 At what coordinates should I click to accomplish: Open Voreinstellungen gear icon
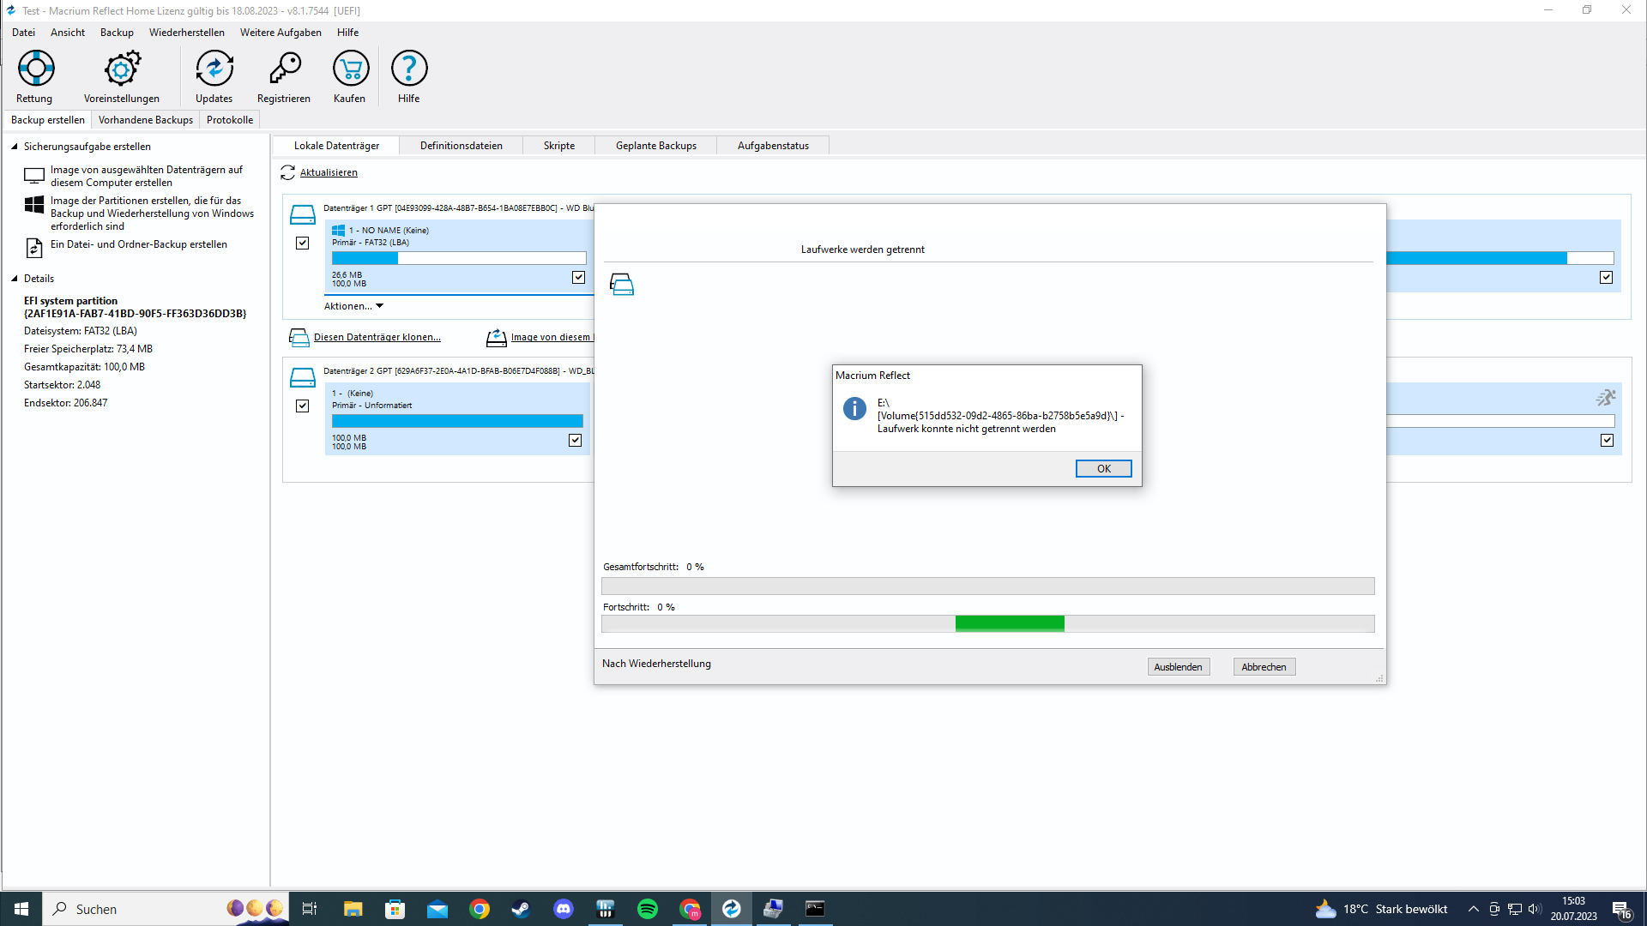point(122,69)
